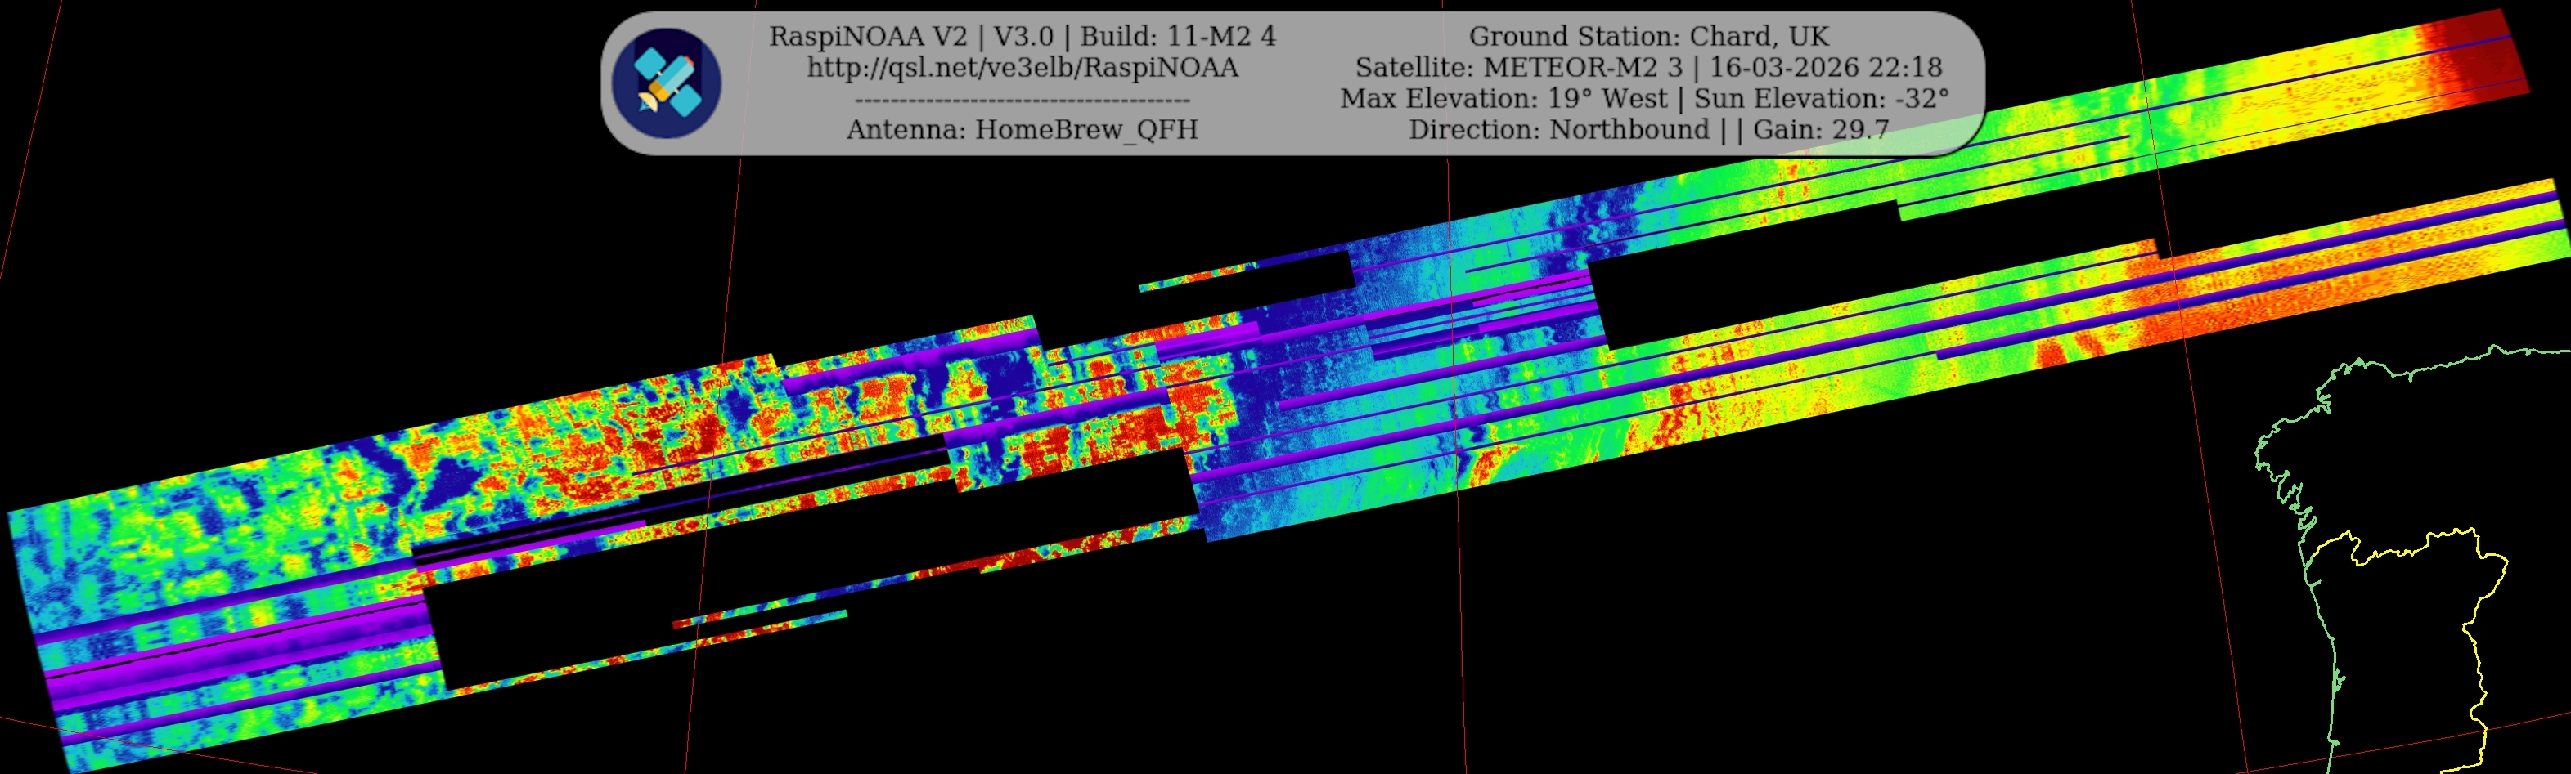Click the Direction Northbound label
The width and height of the screenshot is (2571, 774).
(1558, 130)
